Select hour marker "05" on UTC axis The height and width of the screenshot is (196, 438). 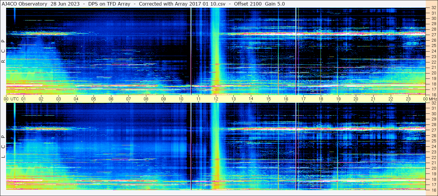coord(94,99)
